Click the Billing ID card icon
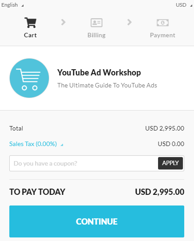Image resolution: width=194 pixels, height=241 pixels. click(x=96, y=23)
